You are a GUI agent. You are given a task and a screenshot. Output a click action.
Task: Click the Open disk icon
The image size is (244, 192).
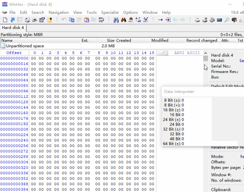197,20
